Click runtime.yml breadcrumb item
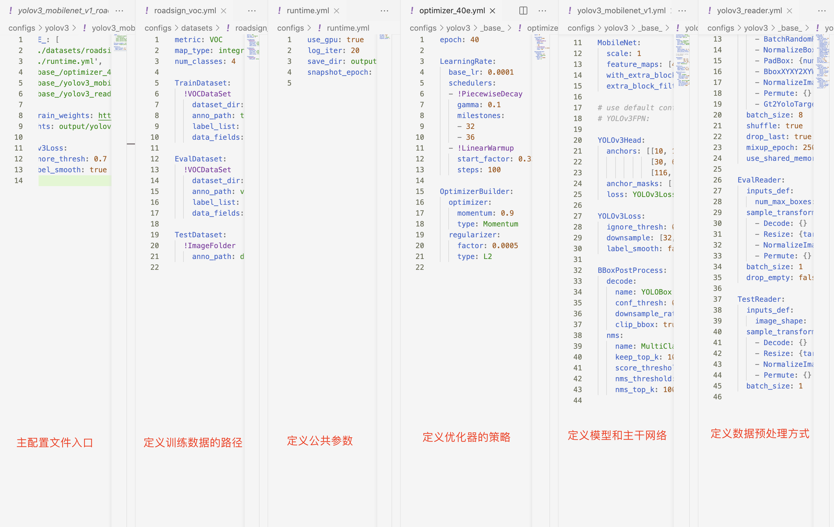The width and height of the screenshot is (834, 527). (x=348, y=28)
